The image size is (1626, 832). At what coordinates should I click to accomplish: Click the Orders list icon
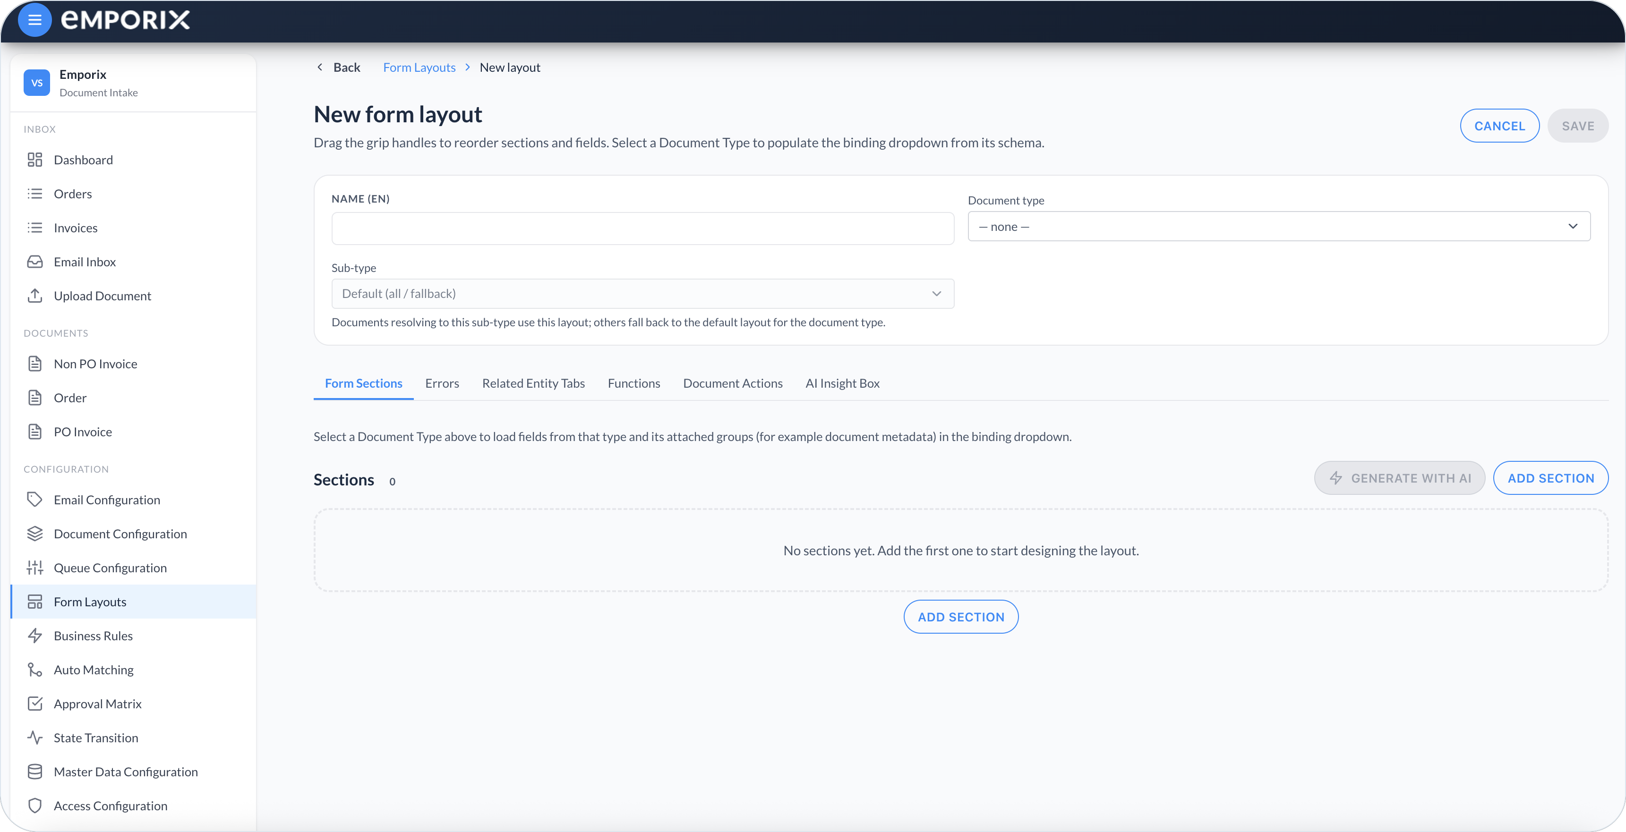34,194
